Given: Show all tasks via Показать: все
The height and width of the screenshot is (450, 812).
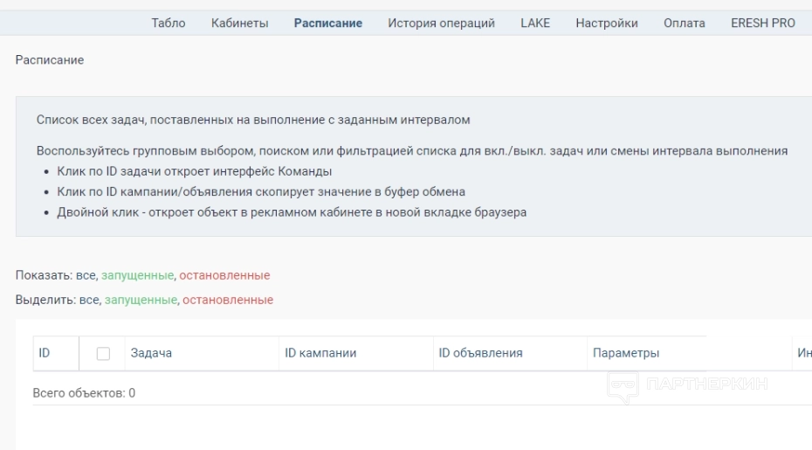Looking at the screenshot, I should coord(87,275).
